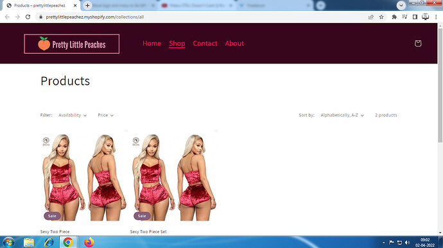Screen dimensions: 443x248
Task: Open the Contact menu item
Action: [205, 44]
